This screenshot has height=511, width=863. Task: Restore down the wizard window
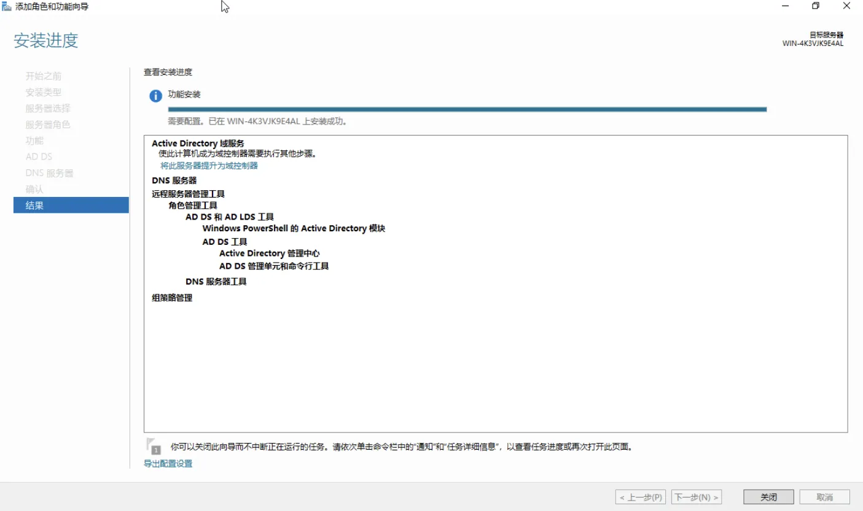coord(816,6)
